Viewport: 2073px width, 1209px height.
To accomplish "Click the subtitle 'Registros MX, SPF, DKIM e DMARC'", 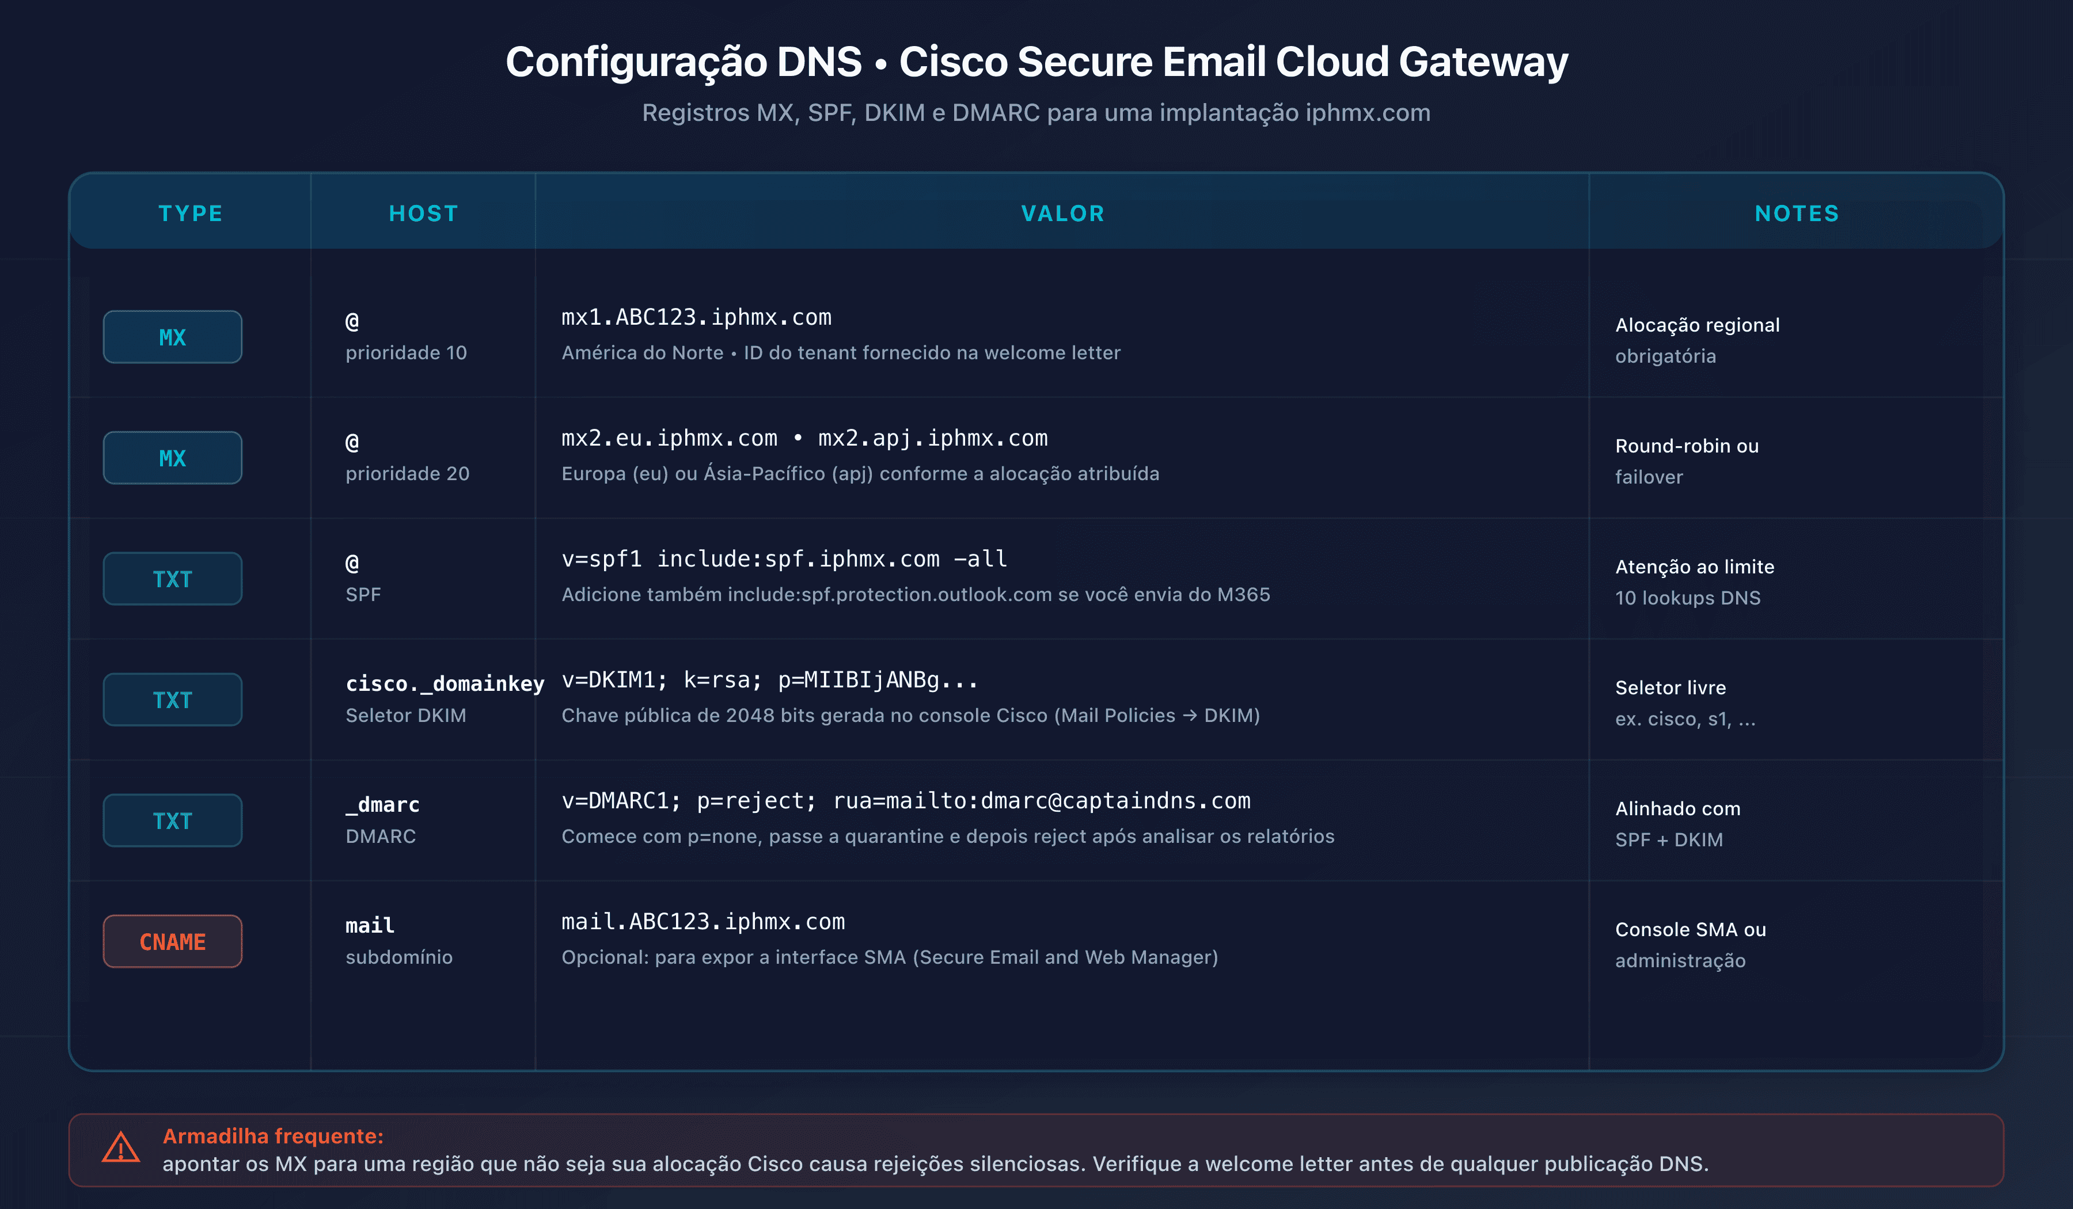I will (1036, 113).
